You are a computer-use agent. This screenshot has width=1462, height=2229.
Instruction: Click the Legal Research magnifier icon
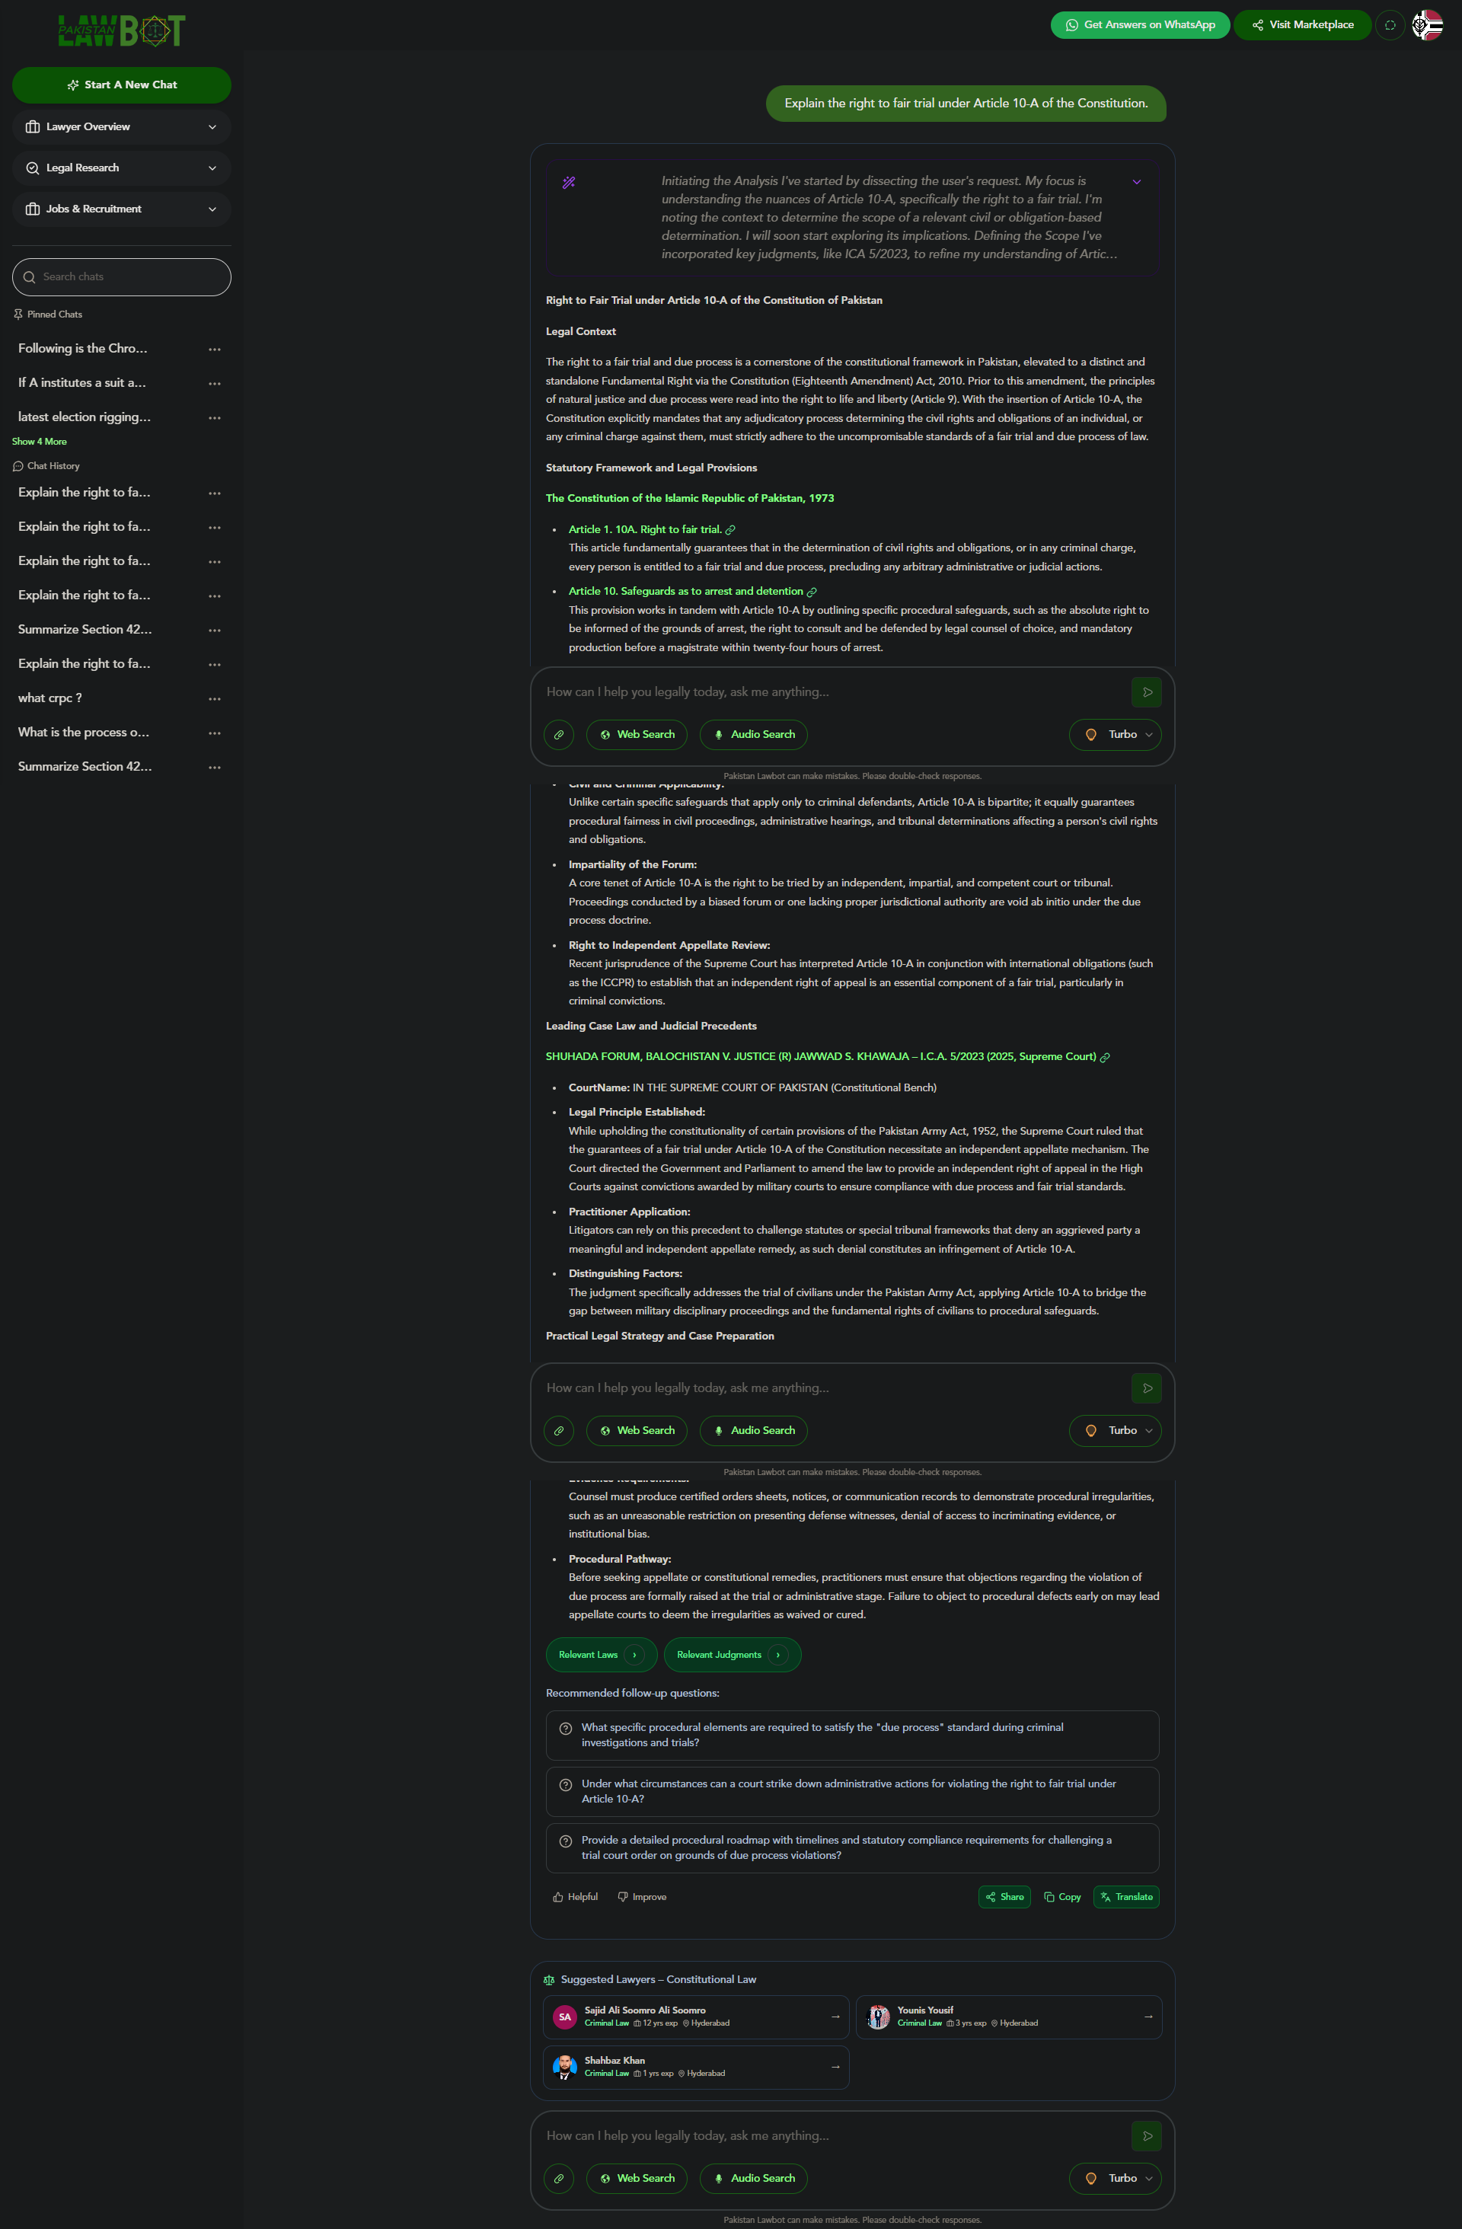33,168
